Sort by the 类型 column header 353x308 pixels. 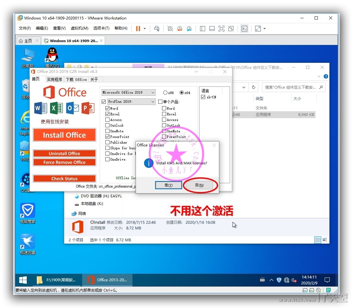click(260, 98)
